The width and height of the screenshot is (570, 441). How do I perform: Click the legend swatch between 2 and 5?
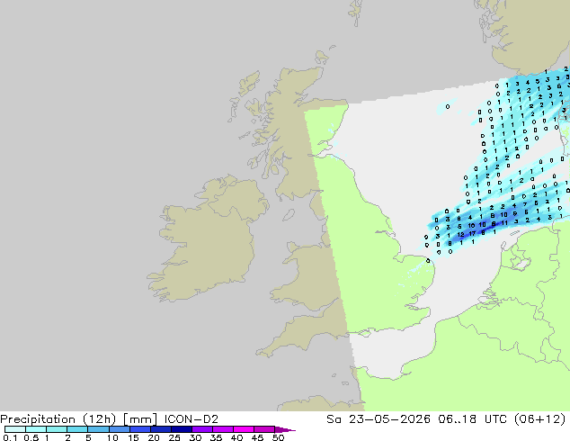click(x=78, y=429)
